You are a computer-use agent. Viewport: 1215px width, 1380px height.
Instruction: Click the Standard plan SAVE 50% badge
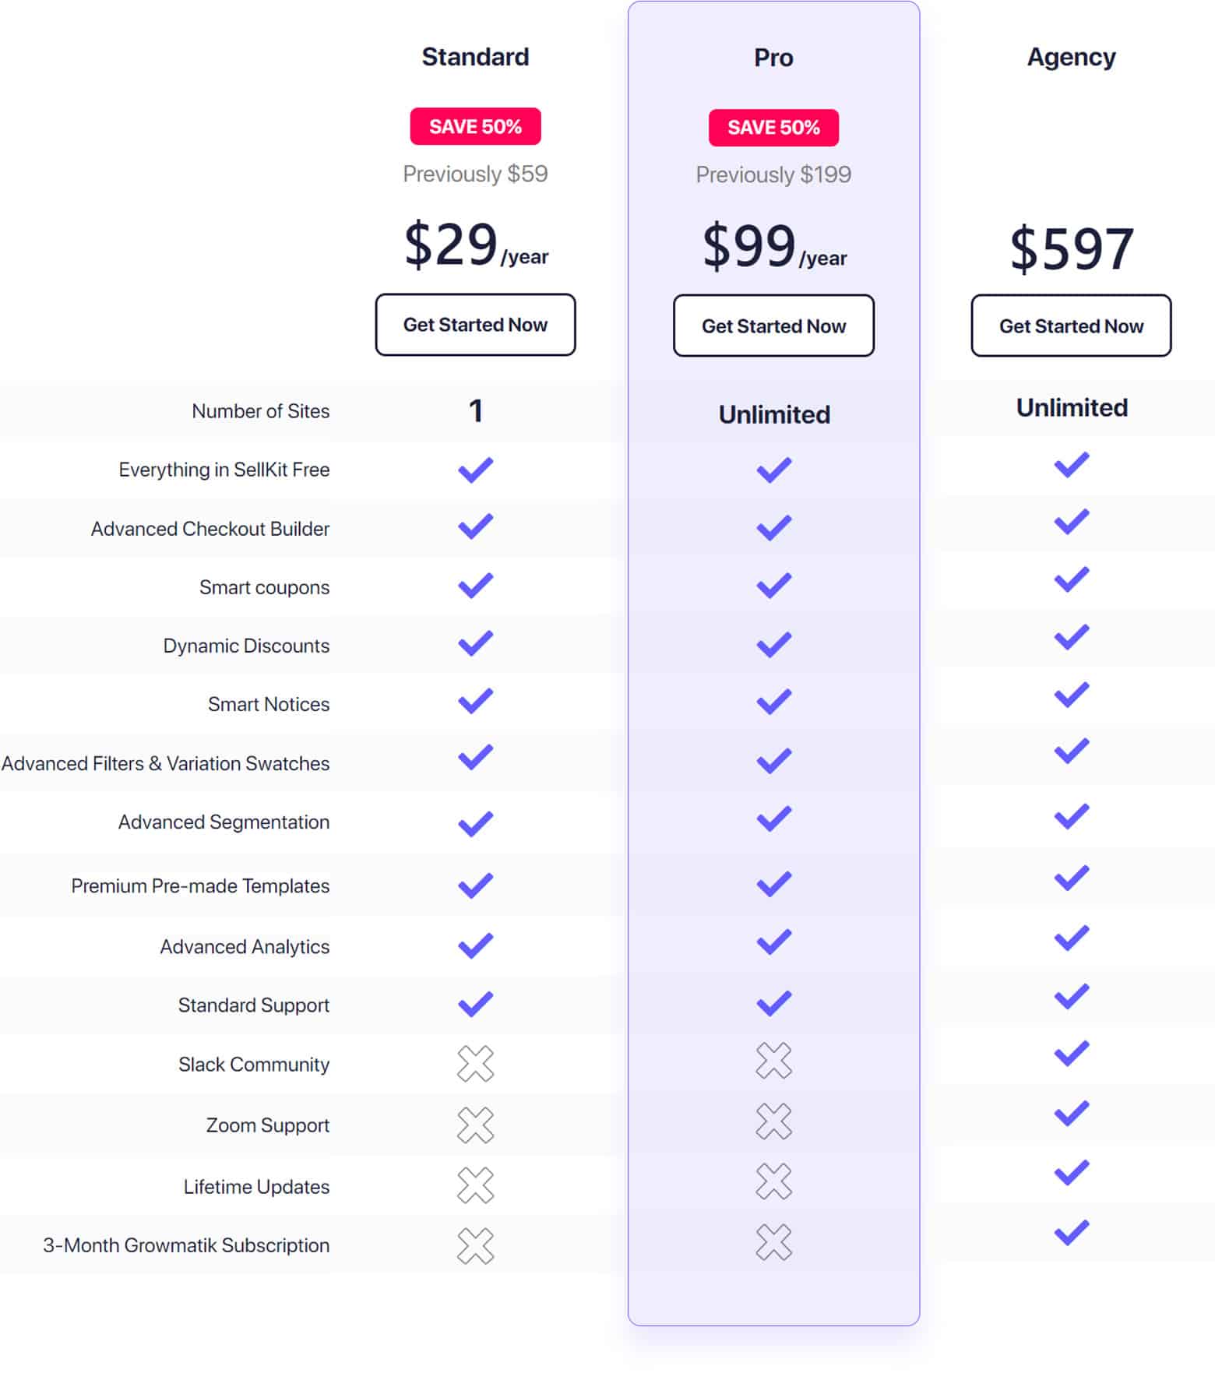pos(475,126)
